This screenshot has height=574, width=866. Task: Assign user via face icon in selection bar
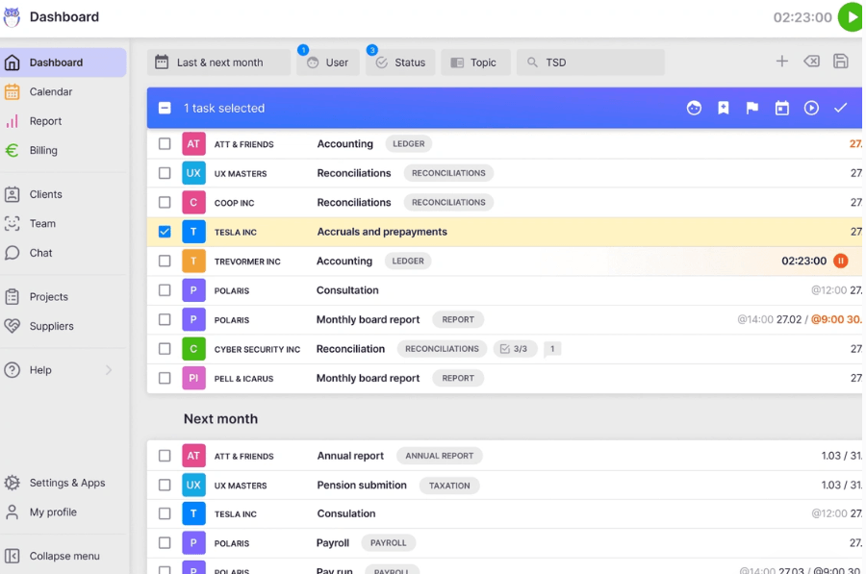click(694, 109)
